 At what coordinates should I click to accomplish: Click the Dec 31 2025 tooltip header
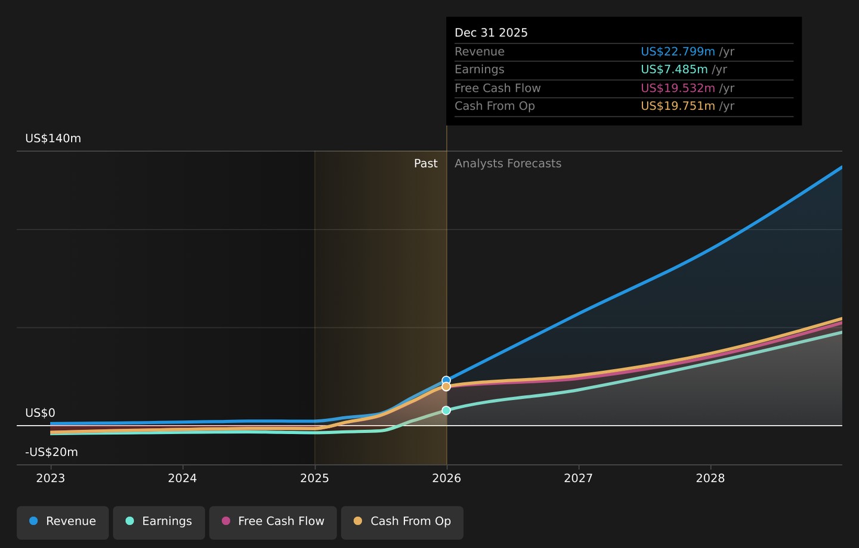(491, 33)
